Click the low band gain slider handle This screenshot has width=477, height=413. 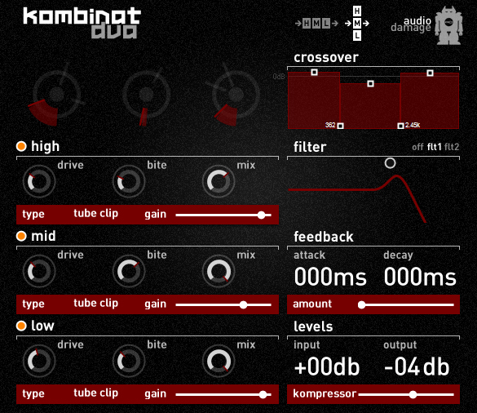click(x=263, y=395)
